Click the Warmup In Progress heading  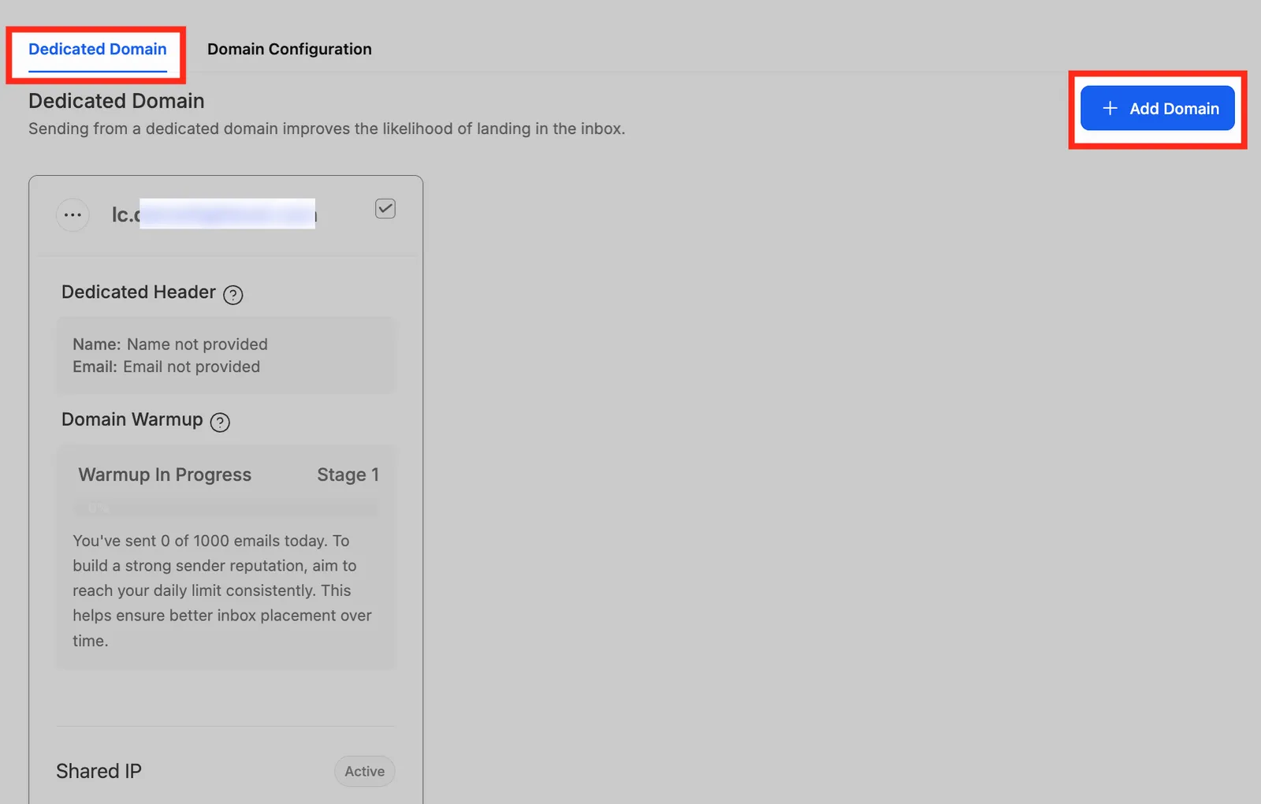165,475
